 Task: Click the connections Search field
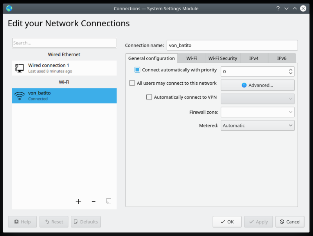[64, 43]
